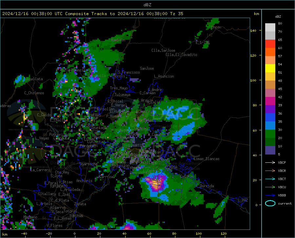The image size is (295, 238).
Task: Click the TUNUYAN label on map
Action: [x=76, y=216]
